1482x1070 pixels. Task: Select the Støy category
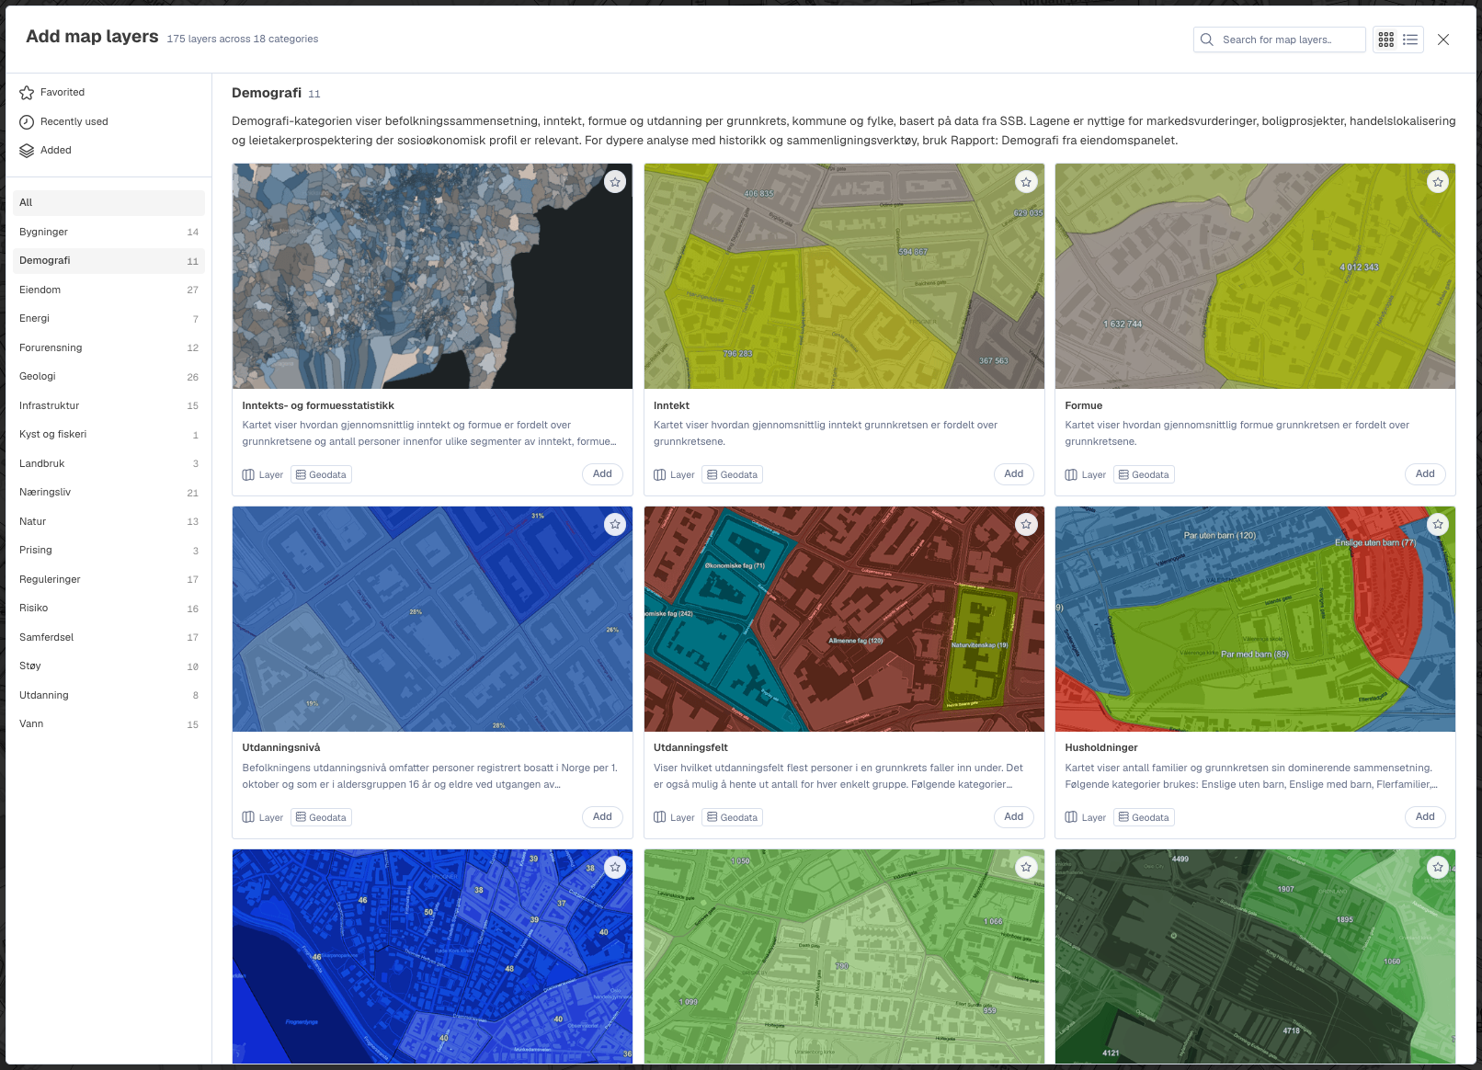tap(108, 666)
